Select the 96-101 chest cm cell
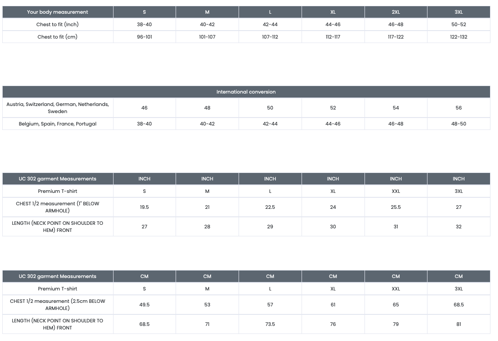498x341 pixels. [x=145, y=37]
